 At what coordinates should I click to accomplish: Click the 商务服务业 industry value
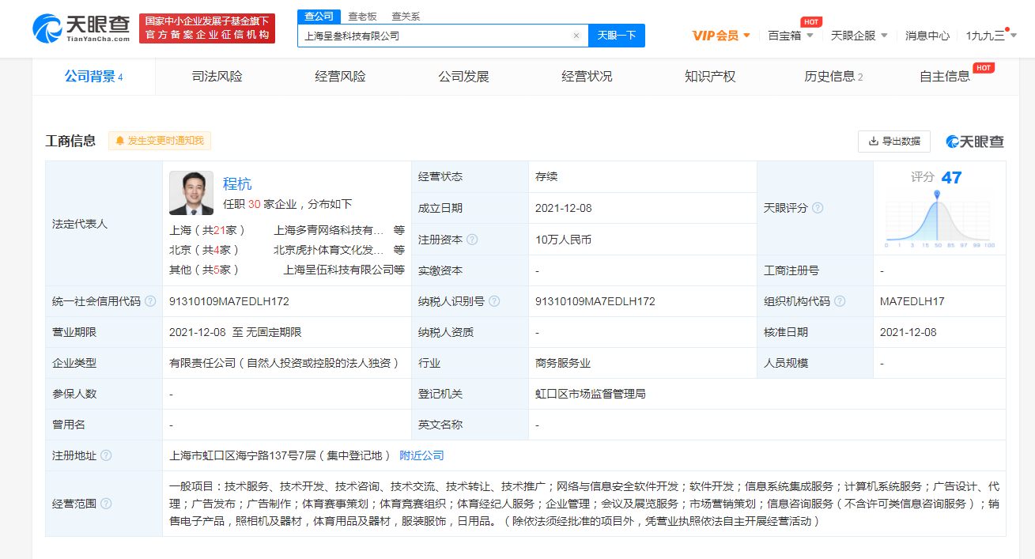click(x=563, y=363)
